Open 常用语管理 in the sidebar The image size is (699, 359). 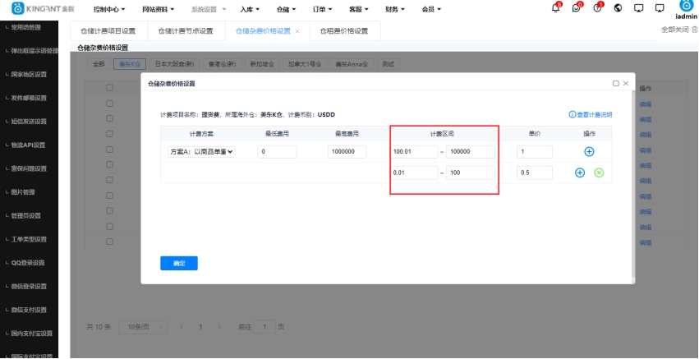click(25, 27)
